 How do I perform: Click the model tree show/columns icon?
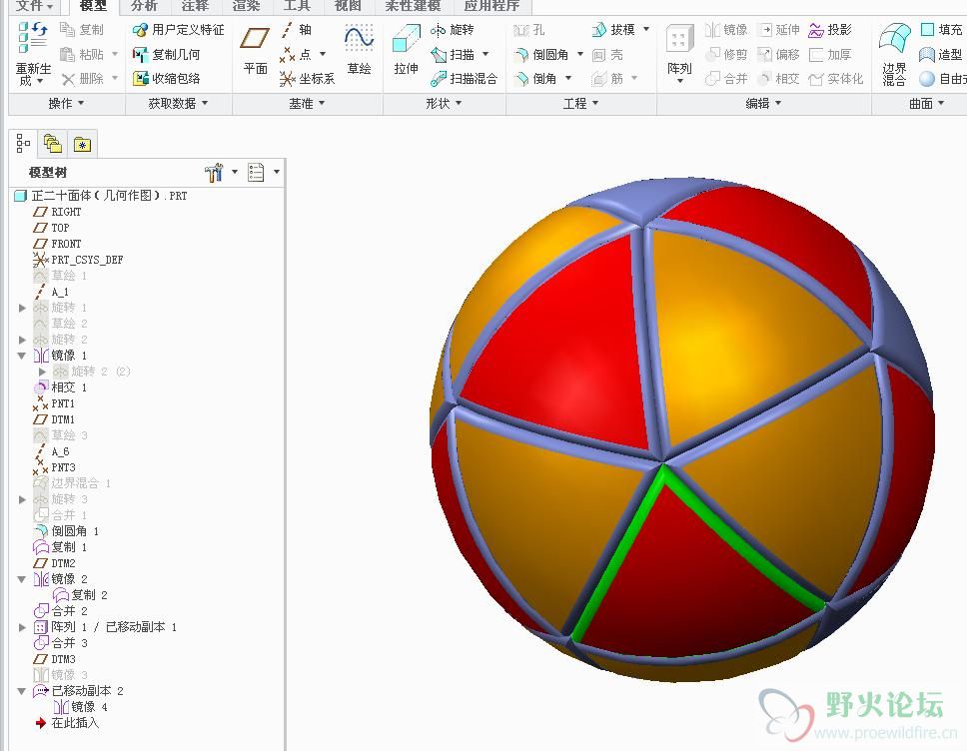pos(256,172)
